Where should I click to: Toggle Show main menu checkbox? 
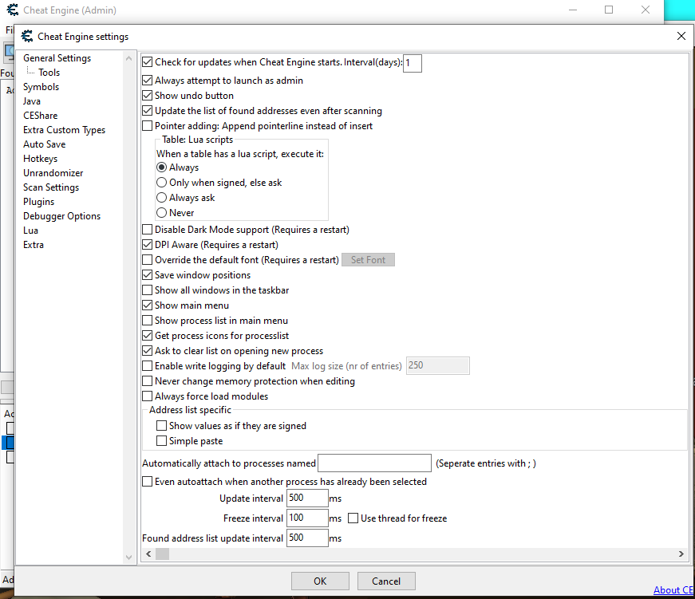(147, 305)
